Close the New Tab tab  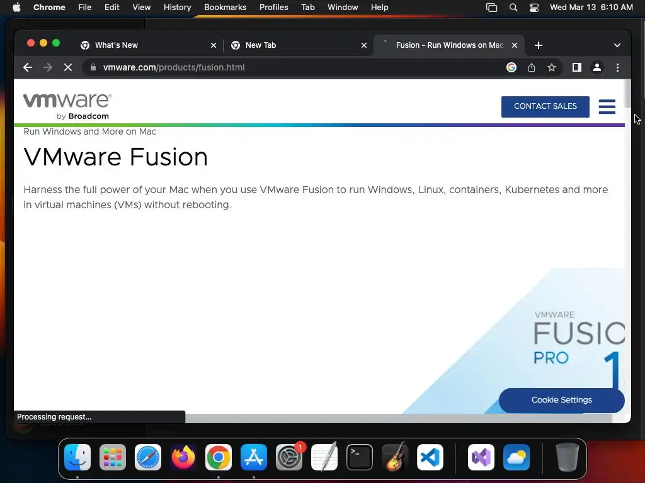click(x=364, y=45)
